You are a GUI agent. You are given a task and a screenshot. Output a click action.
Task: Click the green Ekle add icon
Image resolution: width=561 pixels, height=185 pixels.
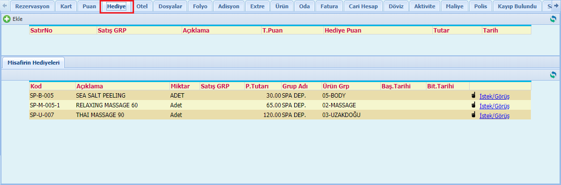[x=6, y=19]
